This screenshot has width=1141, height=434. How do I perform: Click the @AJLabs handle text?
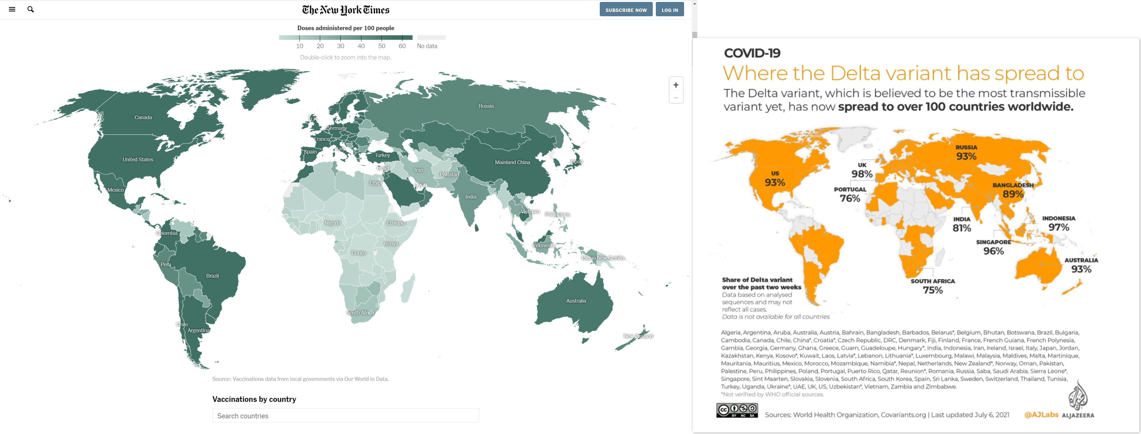(1041, 414)
